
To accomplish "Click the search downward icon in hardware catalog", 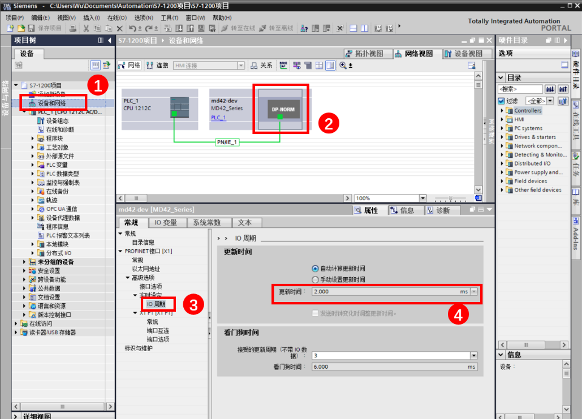I will click(x=550, y=89).
